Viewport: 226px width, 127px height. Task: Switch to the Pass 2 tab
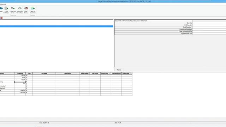[x=119, y=70]
